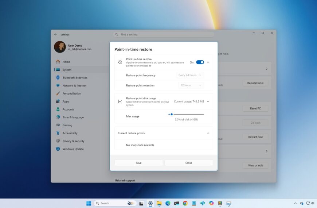Click the Close button in the dialog
Screen dimensions: 317x208
click(189, 163)
